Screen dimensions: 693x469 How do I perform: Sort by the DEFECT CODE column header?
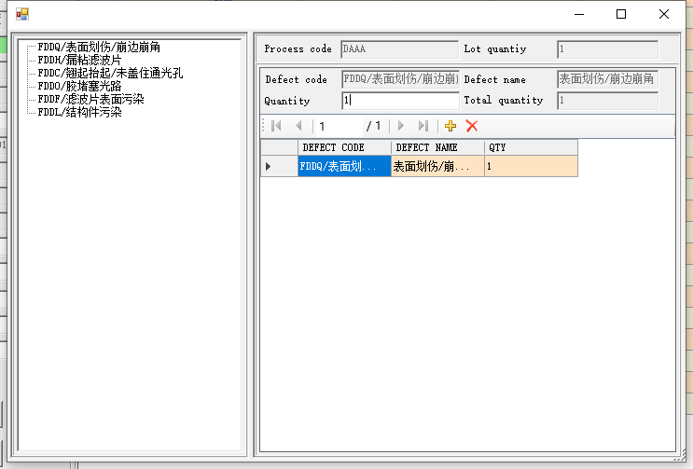click(344, 147)
